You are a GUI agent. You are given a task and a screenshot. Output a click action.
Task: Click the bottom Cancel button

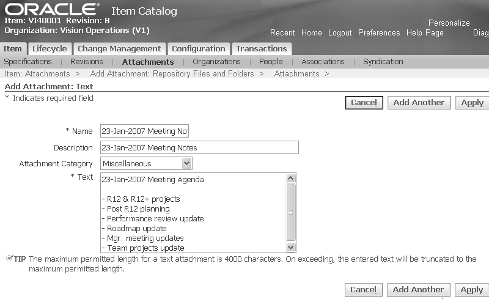[x=363, y=290]
